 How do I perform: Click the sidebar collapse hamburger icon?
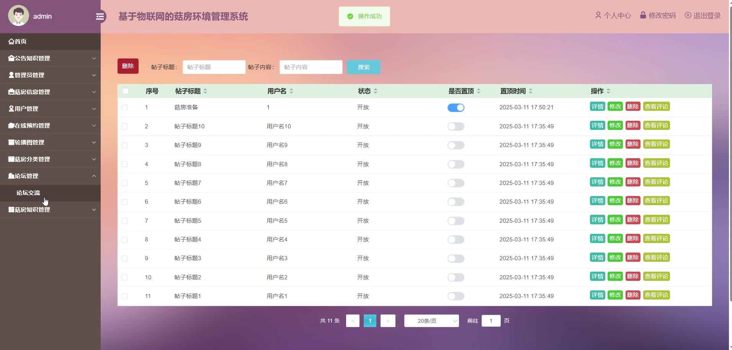[100, 16]
